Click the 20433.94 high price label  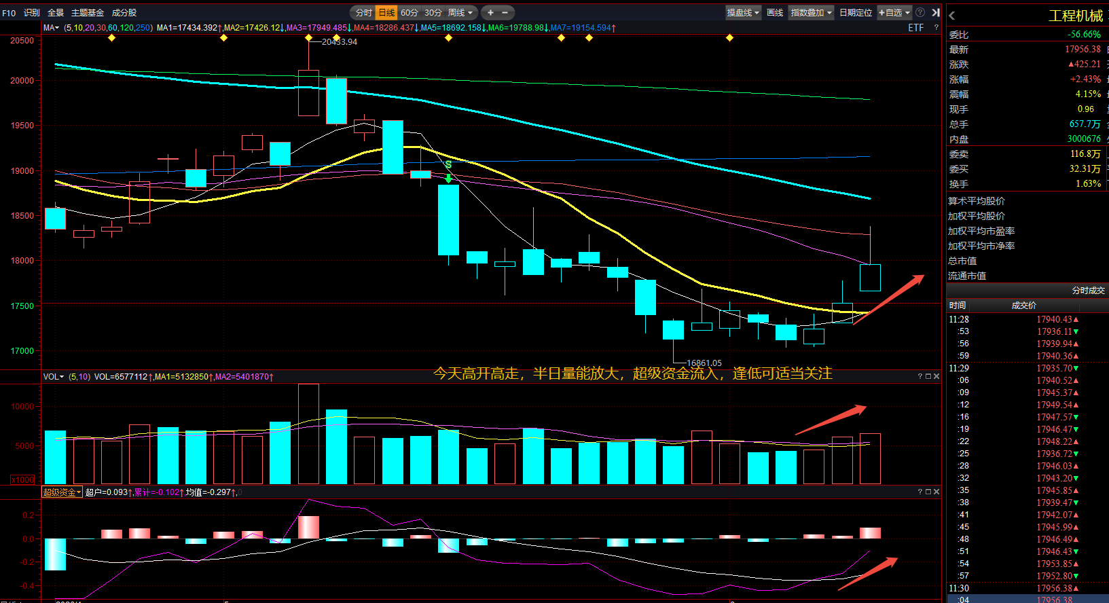[340, 41]
